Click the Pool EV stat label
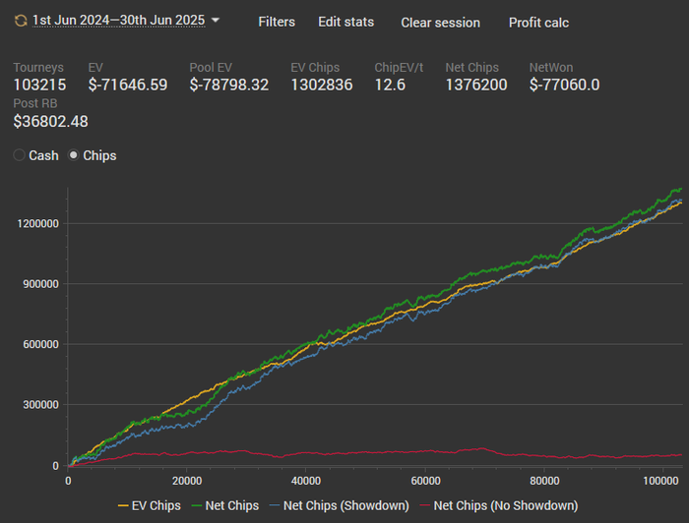Viewport: 689px width, 523px height. point(211,68)
